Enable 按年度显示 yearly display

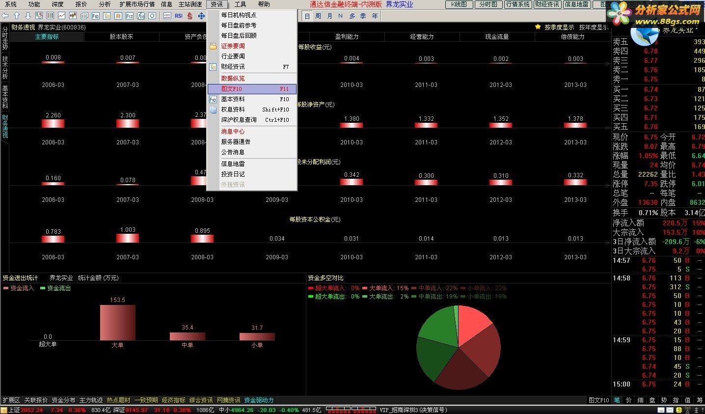pos(594,28)
